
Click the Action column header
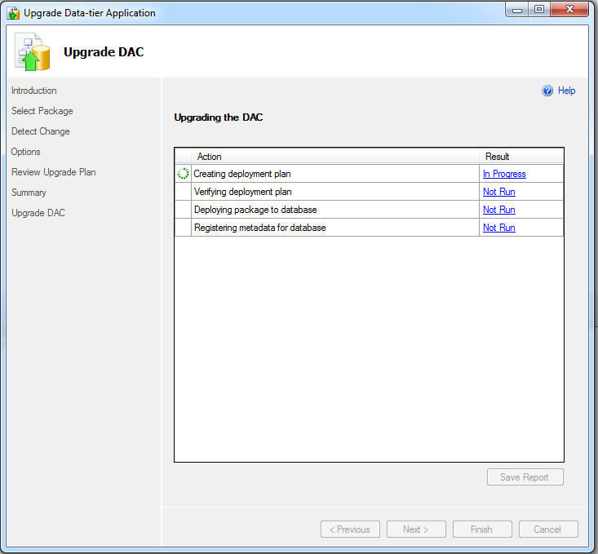pyautogui.click(x=334, y=157)
